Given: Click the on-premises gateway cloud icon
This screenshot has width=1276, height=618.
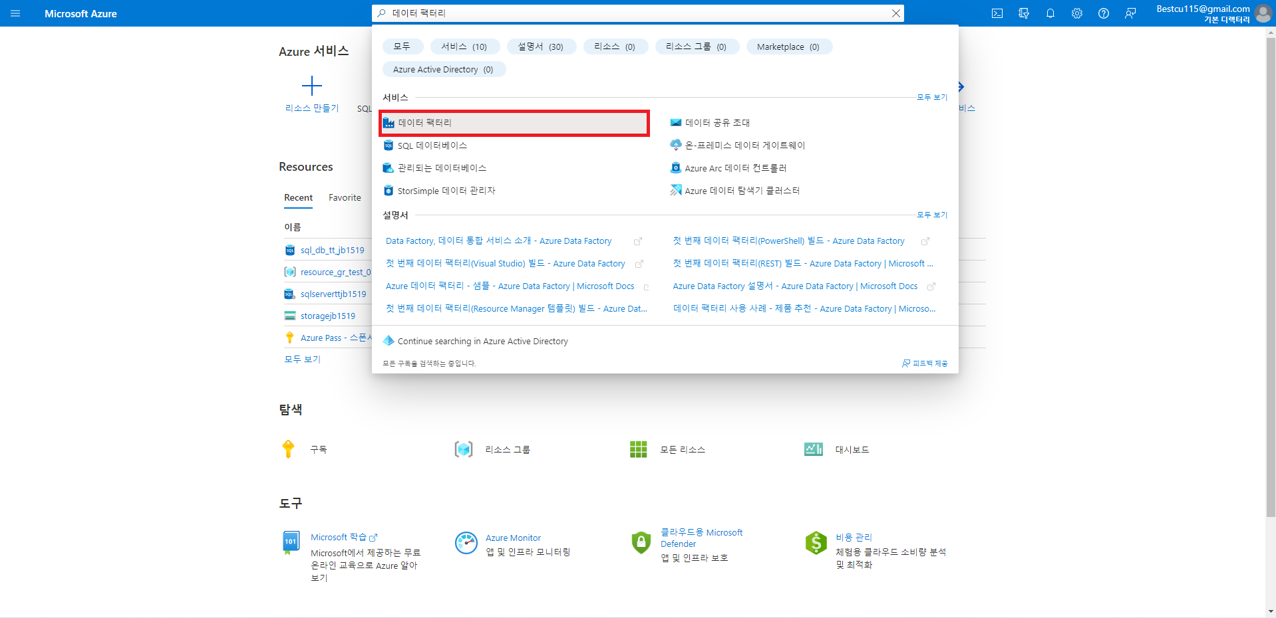Looking at the screenshot, I should point(676,145).
